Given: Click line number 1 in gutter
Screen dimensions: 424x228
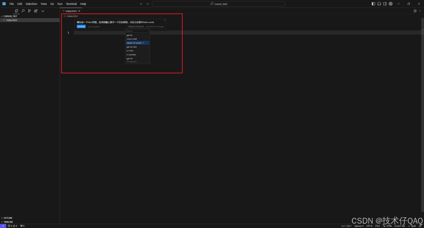Looking at the screenshot, I should pos(68,33).
